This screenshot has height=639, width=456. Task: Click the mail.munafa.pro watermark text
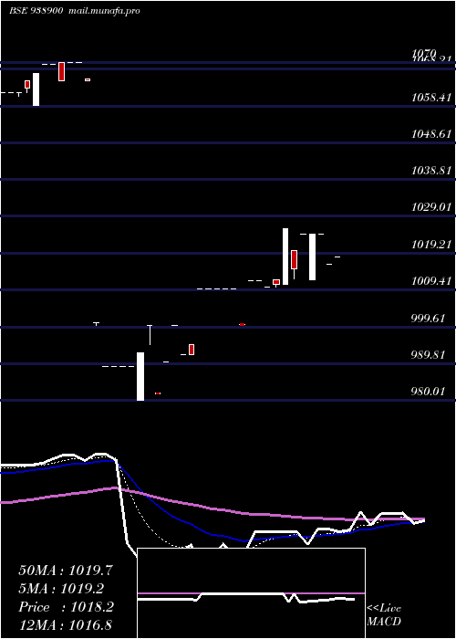[103, 11]
